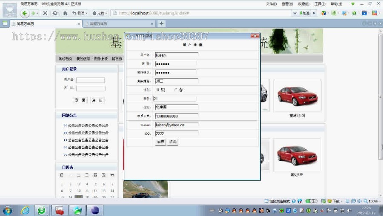Open the 收藏(B) menu

[303, 4]
